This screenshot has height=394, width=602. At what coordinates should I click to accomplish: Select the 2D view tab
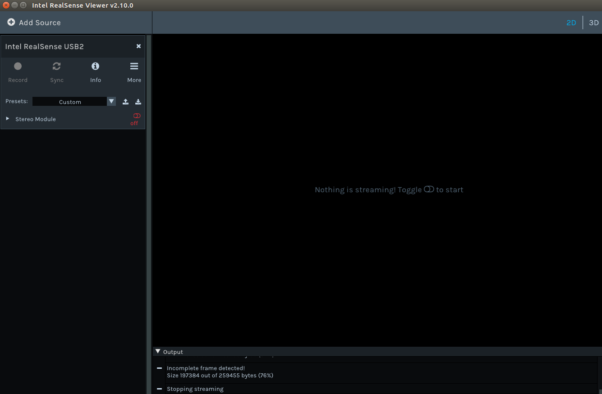click(x=571, y=23)
